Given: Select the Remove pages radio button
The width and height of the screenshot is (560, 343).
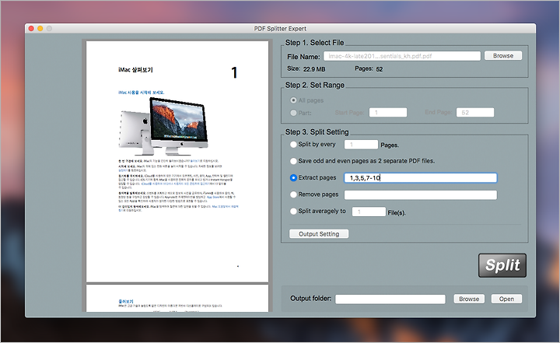Looking at the screenshot, I should click(x=293, y=194).
